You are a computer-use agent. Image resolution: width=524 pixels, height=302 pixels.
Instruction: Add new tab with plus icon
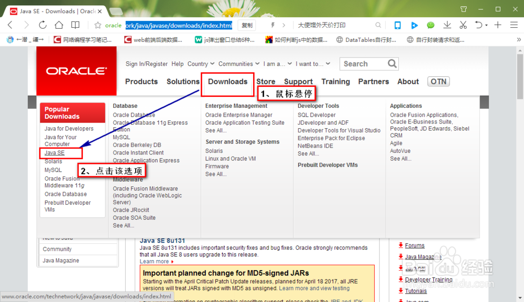pos(498,25)
